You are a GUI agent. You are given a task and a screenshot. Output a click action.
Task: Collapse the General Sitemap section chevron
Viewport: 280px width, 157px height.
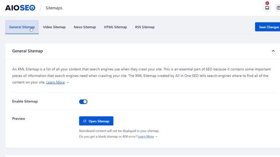click(273, 51)
